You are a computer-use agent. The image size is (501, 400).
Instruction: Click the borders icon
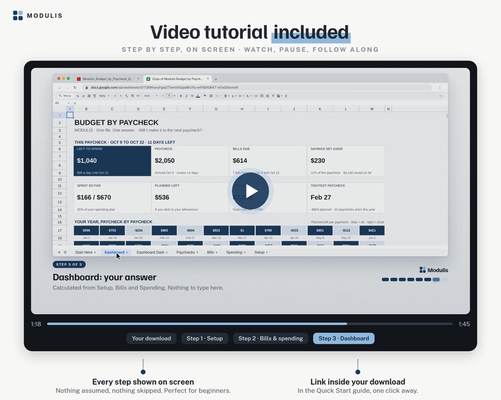pos(211,96)
